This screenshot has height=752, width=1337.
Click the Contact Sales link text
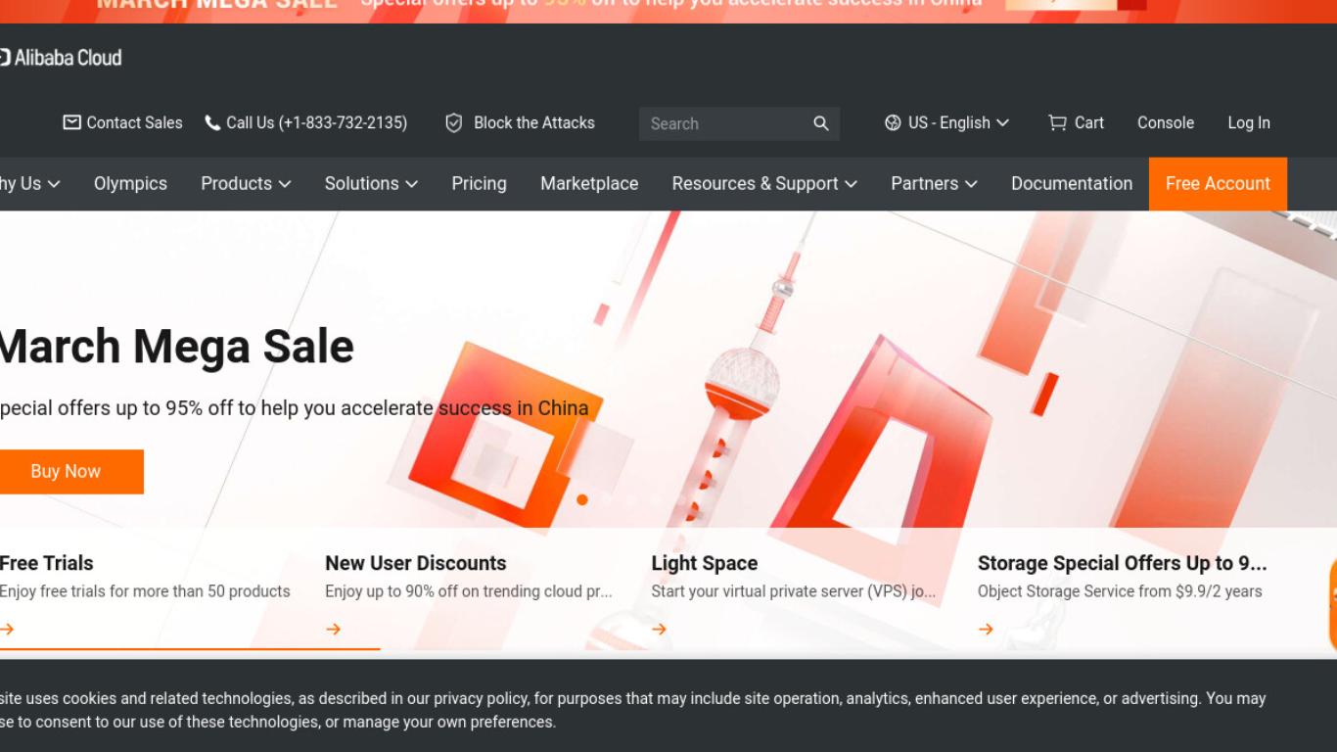coord(134,122)
